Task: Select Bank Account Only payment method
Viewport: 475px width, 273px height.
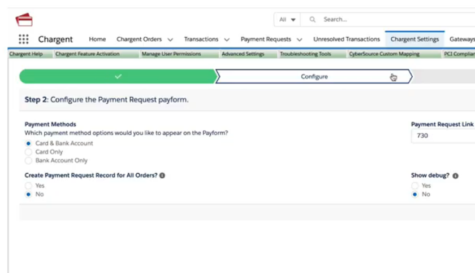Action: (29, 161)
